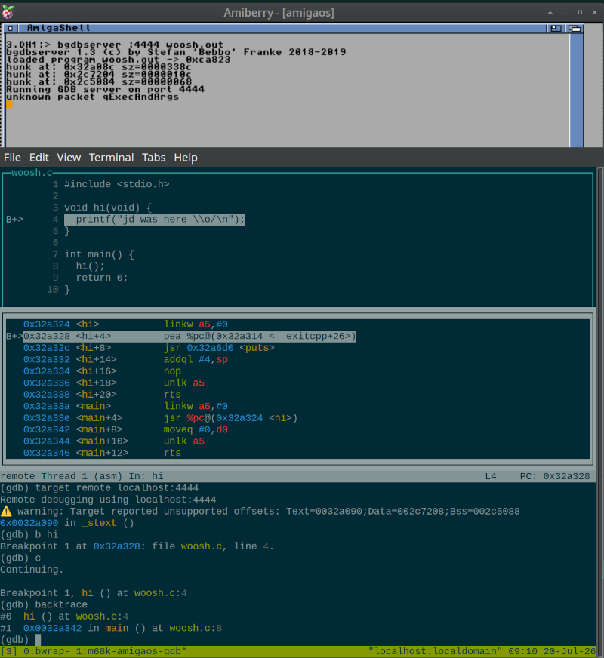The height and width of the screenshot is (658, 604).
Task: Open the Help menu
Action: (186, 158)
